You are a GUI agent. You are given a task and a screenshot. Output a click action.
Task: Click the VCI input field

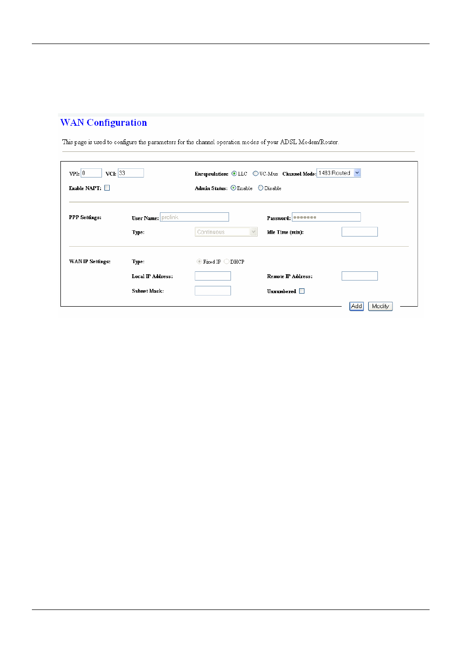pos(131,173)
